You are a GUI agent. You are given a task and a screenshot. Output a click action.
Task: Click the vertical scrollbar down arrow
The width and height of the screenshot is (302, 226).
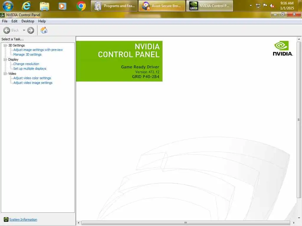[299, 218]
